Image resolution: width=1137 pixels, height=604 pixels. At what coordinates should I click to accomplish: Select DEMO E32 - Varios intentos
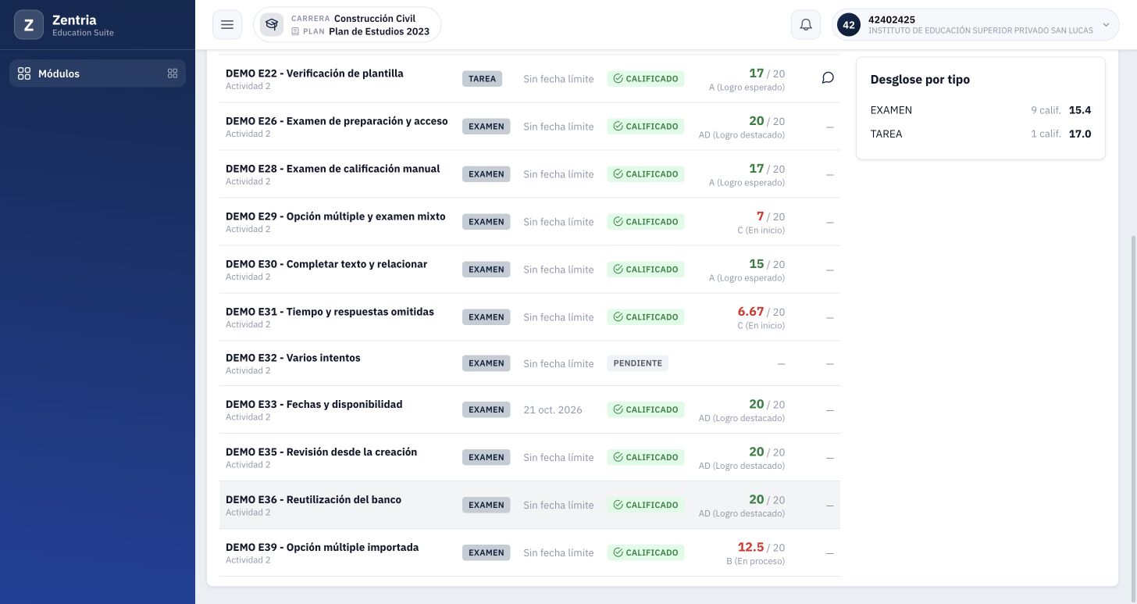pyautogui.click(x=293, y=358)
